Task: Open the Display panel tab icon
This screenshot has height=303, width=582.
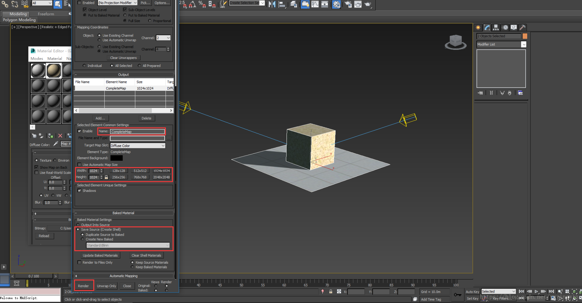Action: point(514,27)
